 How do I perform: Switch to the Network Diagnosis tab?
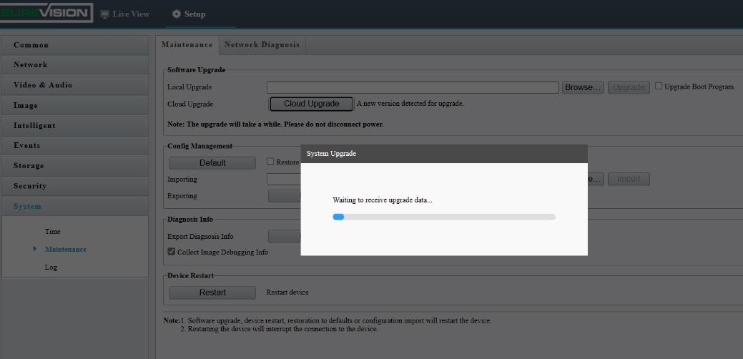tap(262, 44)
